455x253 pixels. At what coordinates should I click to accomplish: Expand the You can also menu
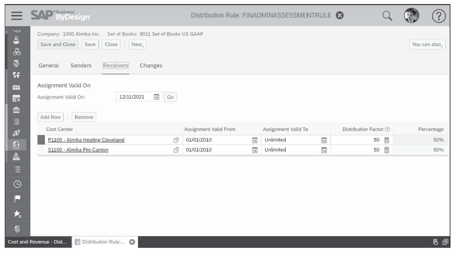427,44
